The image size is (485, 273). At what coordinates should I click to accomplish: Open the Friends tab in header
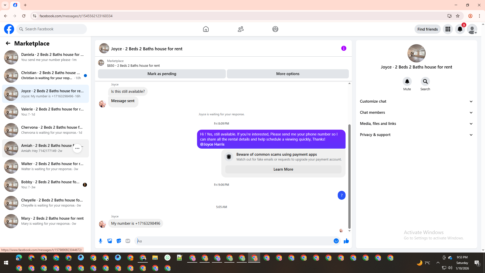tap(240, 29)
